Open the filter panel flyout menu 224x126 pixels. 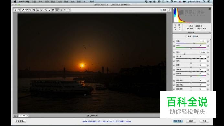click(210, 33)
